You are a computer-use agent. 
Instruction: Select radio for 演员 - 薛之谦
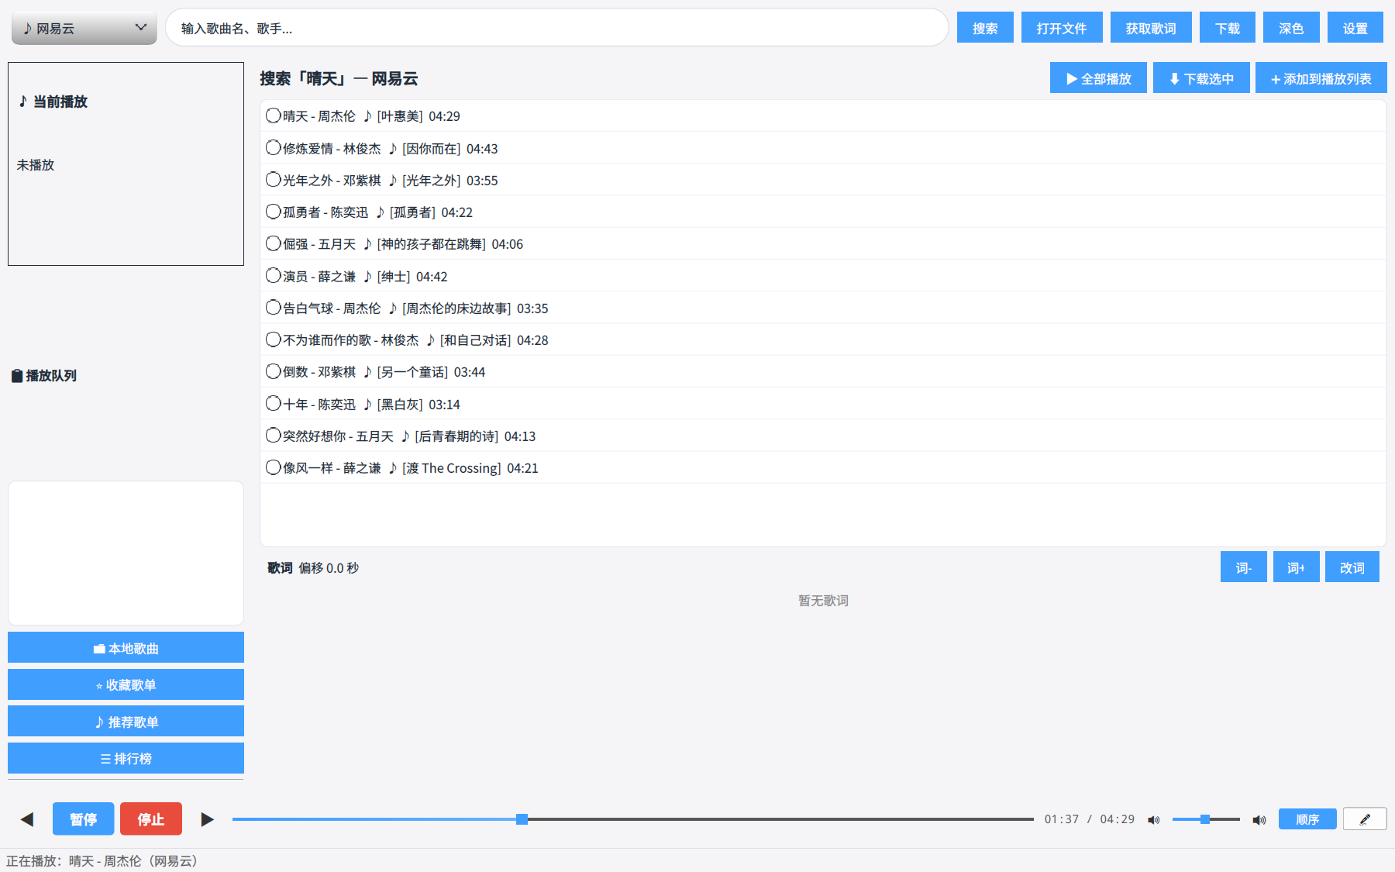point(273,275)
